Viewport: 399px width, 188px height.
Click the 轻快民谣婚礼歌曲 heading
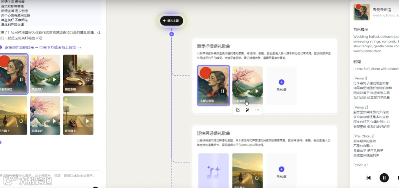pos(214,133)
